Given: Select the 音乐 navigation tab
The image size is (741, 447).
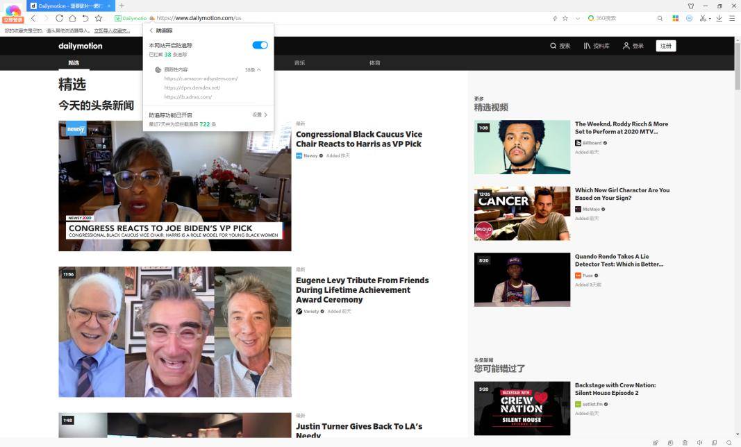Looking at the screenshot, I should pyautogui.click(x=299, y=63).
